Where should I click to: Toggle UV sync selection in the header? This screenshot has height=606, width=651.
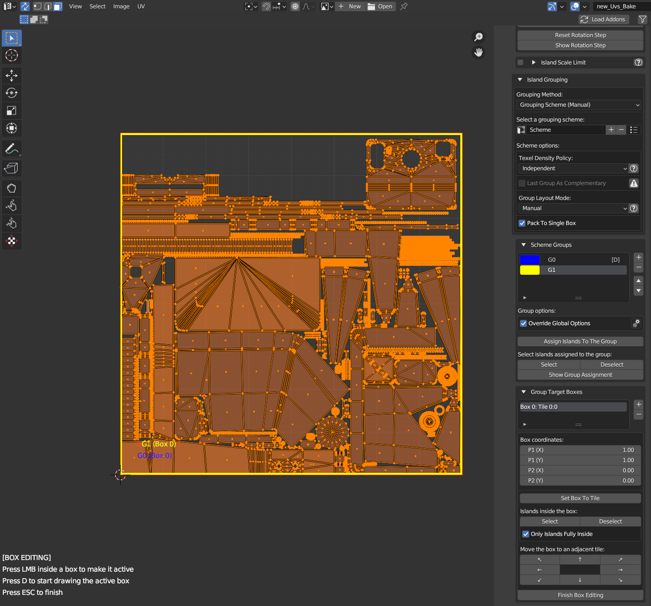point(25,6)
